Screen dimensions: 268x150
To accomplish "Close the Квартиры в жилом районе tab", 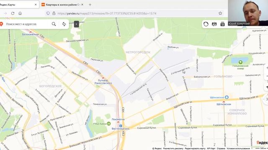I will tap(82, 5).
